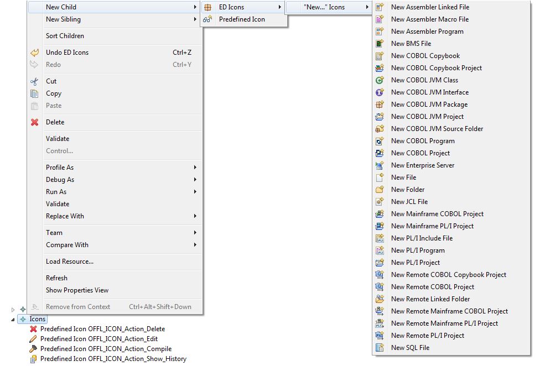Viewport: 540px width, 366px height.
Task: Select Show Properties View
Action: 77,290
